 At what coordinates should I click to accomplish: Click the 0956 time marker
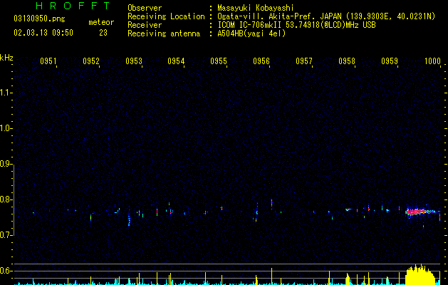tap(261, 61)
